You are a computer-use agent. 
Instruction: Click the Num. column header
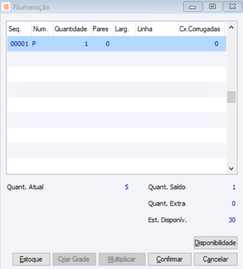[x=43, y=29]
